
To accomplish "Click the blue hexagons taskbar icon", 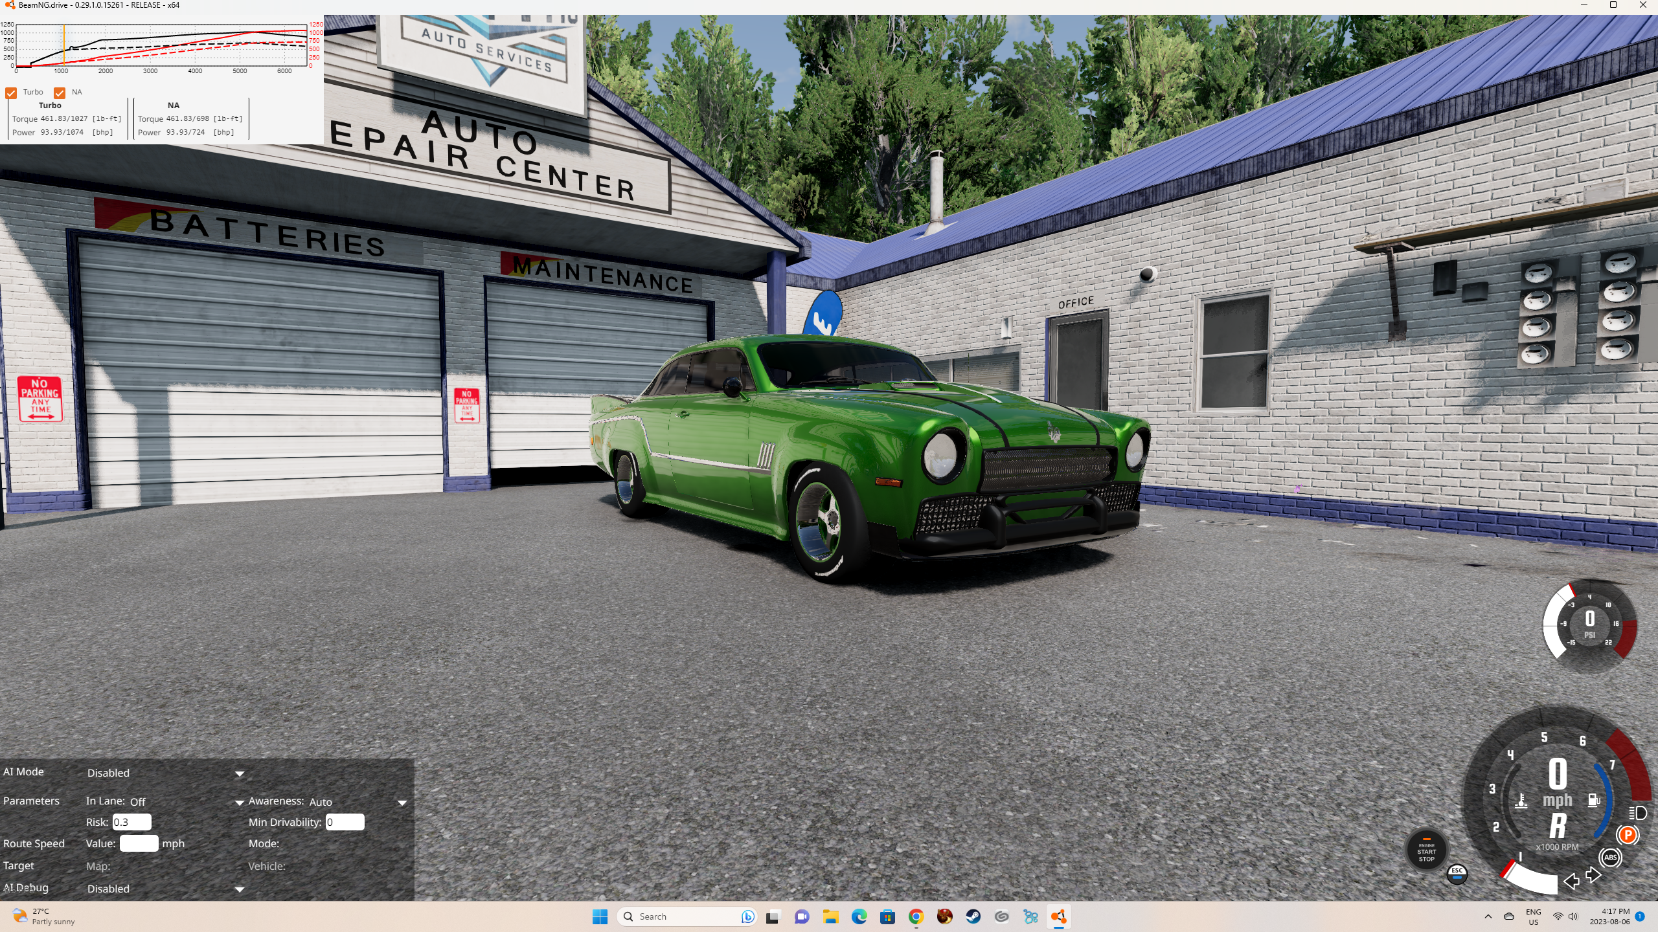I will 1030,916.
